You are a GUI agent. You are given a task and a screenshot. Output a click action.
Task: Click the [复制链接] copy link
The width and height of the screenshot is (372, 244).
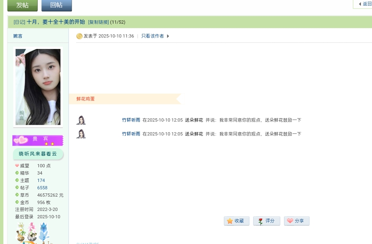[98, 22]
